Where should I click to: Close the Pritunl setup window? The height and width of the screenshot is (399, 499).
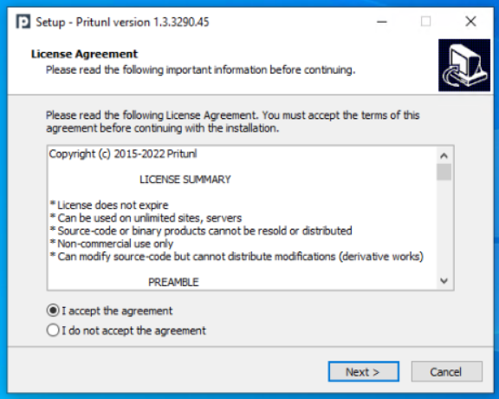470,22
